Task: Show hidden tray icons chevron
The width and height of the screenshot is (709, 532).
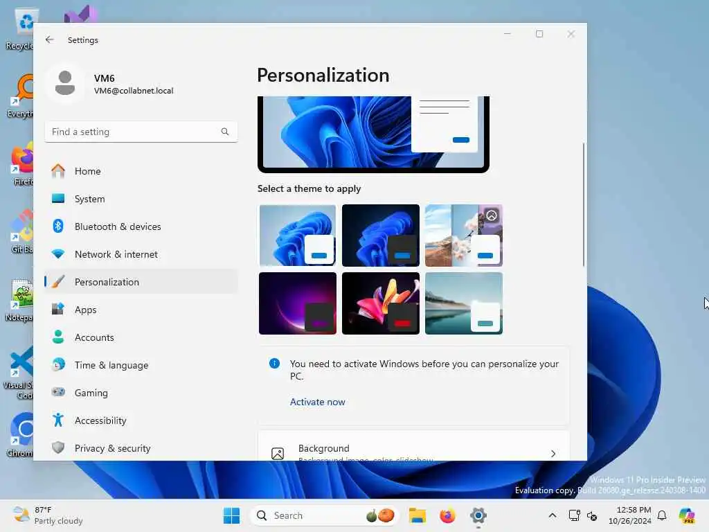Action: point(552,515)
